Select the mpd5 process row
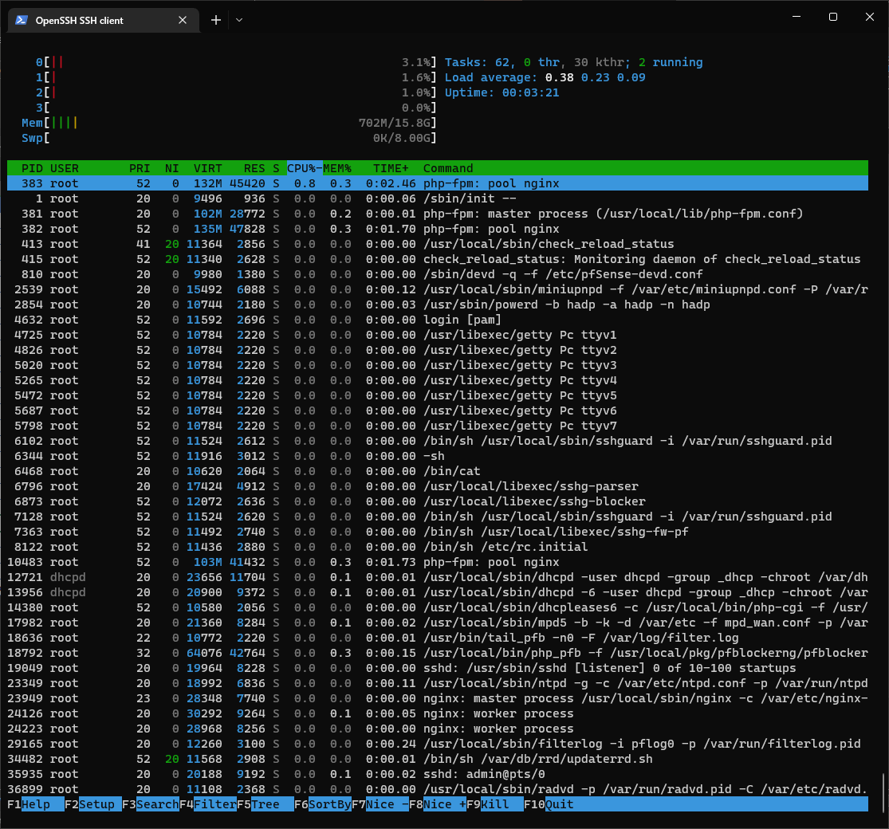This screenshot has width=889, height=829. (437, 623)
